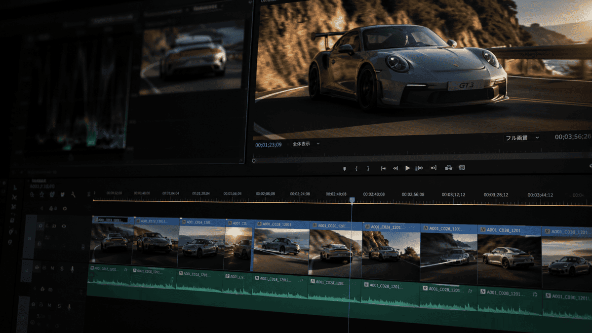Mute audio track A1

click(52, 268)
